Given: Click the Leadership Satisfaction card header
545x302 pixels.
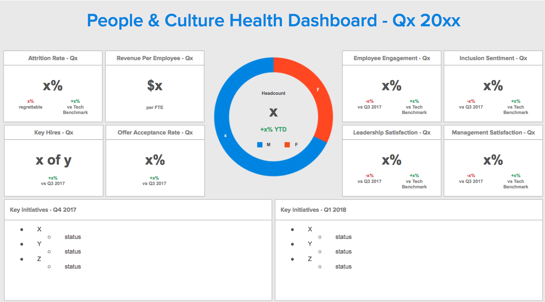Looking at the screenshot, I should (x=391, y=132).
